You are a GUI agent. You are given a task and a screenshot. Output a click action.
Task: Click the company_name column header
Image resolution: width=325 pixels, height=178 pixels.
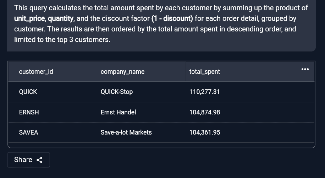pos(122,72)
